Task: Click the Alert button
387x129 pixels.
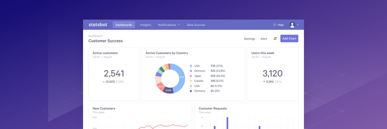Action: tap(264, 39)
